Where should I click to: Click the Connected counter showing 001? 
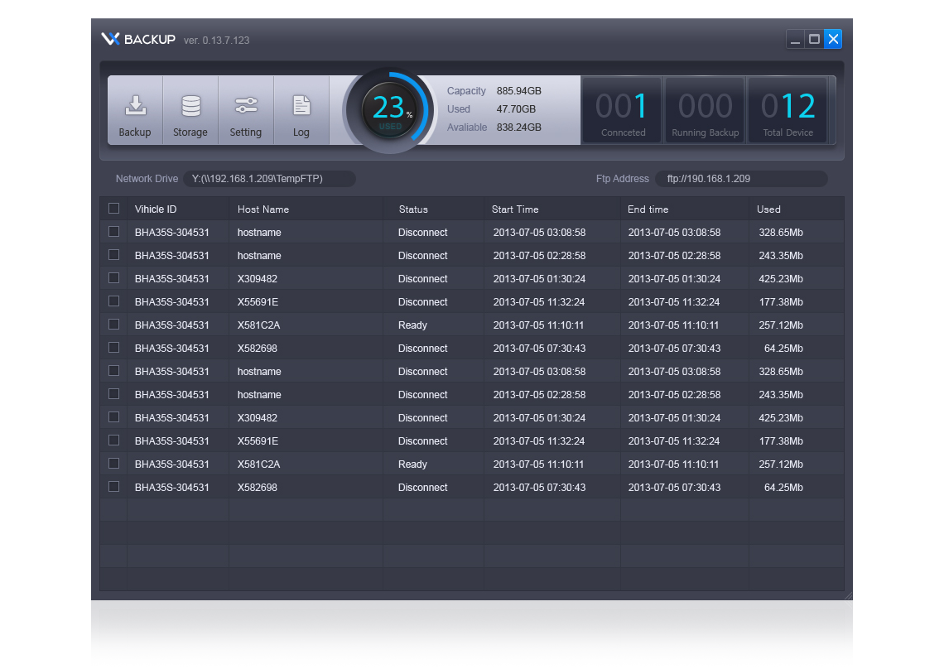pyautogui.click(x=623, y=111)
